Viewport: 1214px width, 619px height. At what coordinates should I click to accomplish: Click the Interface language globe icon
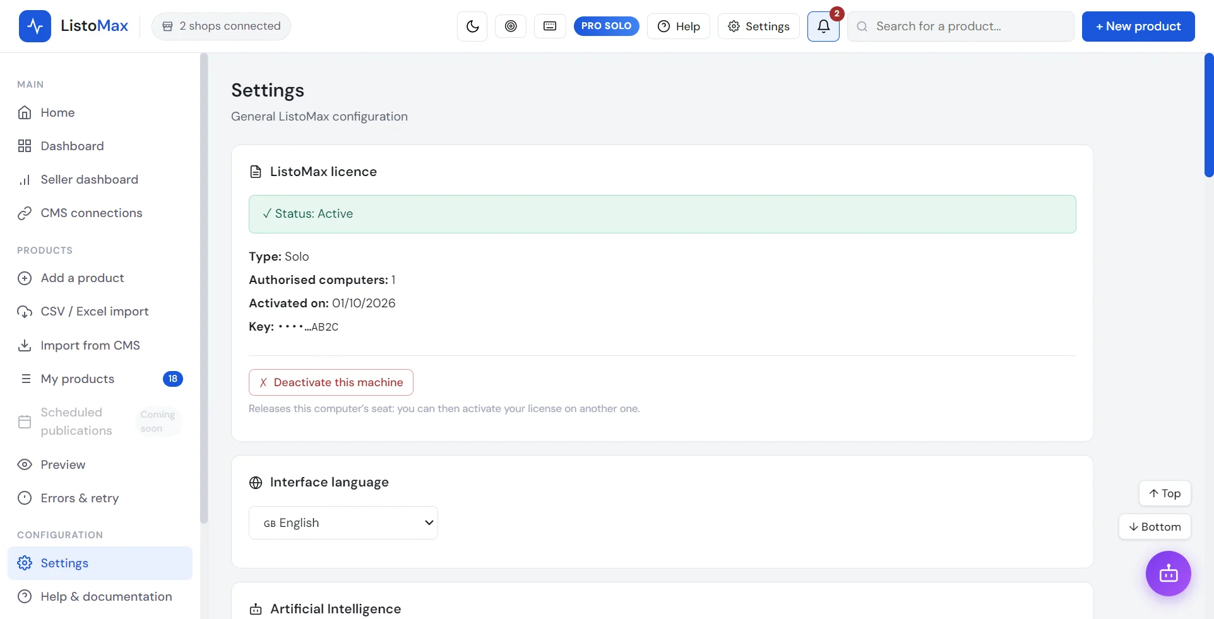click(256, 483)
